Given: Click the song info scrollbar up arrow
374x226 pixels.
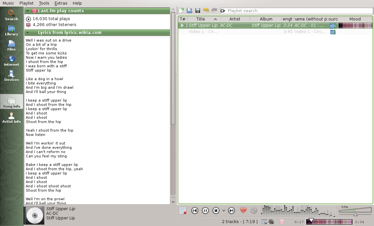Looking at the screenshot, I should [173, 10].
